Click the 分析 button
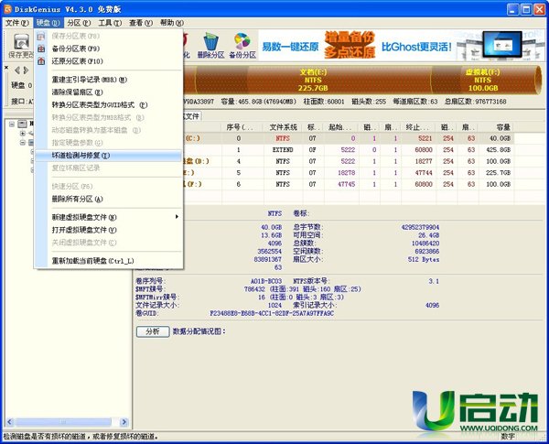This screenshot has width=549, height=444. 153,331
